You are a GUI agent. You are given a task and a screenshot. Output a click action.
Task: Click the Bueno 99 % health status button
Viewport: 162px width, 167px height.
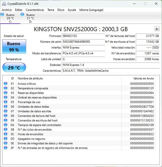pos(14,47)
